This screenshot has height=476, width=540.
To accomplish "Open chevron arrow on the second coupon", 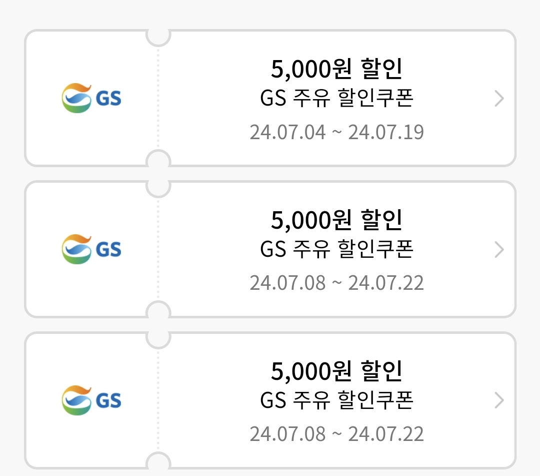I will pos(499,250).
